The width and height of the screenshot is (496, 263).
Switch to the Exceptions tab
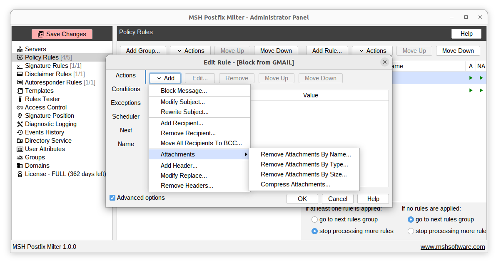(126, 103)
